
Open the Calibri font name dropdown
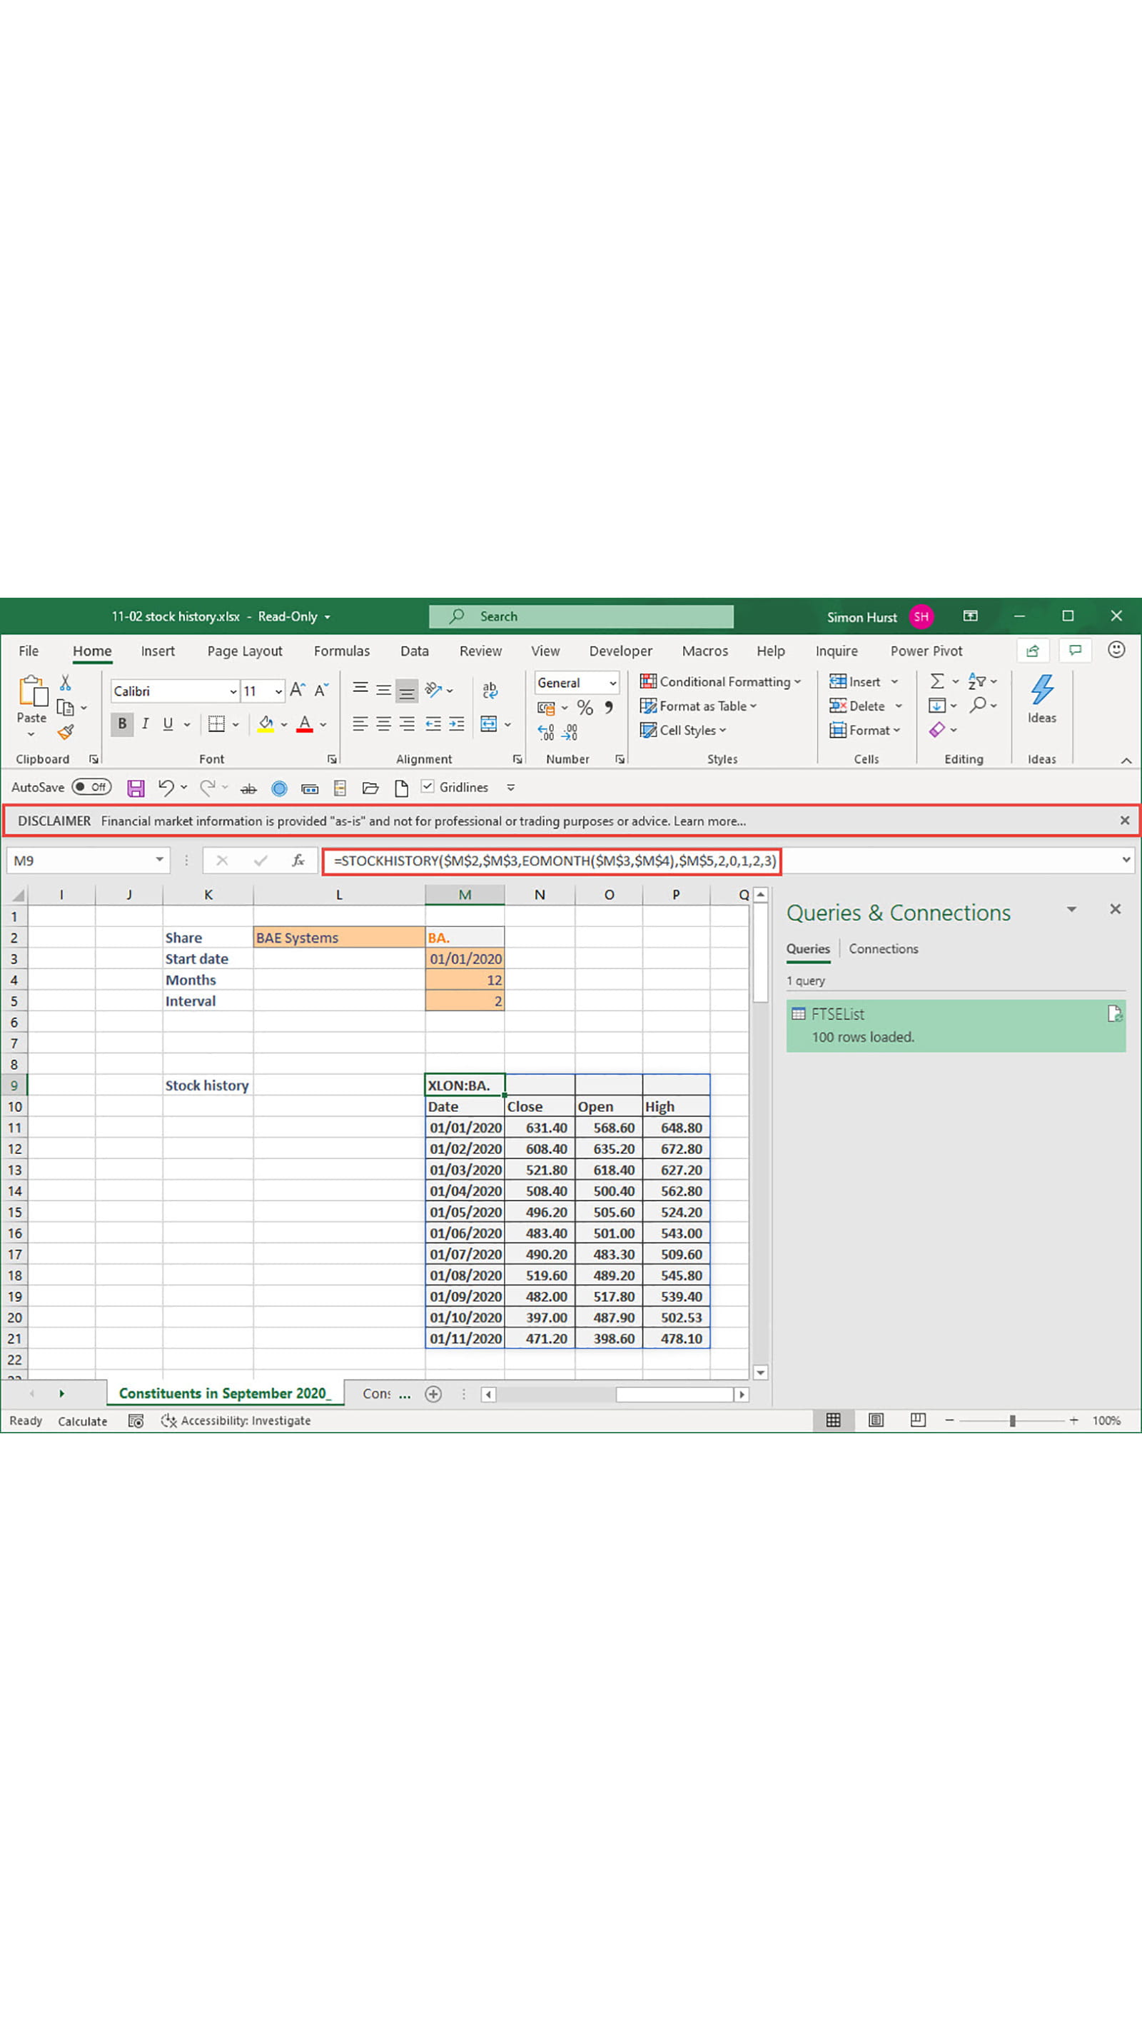tap(233, 691)
